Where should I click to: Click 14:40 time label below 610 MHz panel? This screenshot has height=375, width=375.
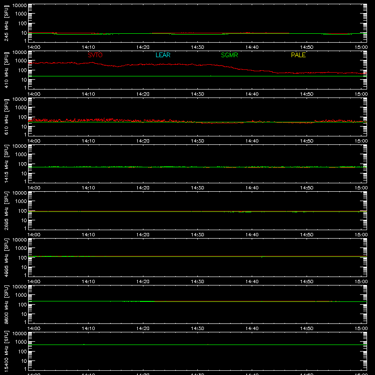(252, 141)
